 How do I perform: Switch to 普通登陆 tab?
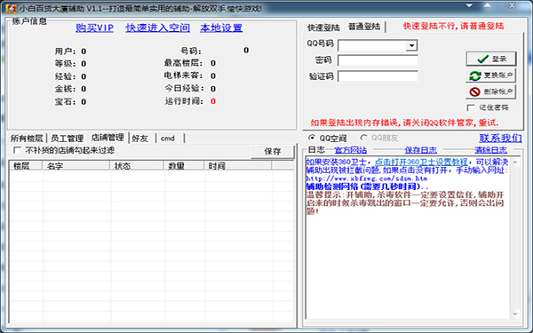364,27
